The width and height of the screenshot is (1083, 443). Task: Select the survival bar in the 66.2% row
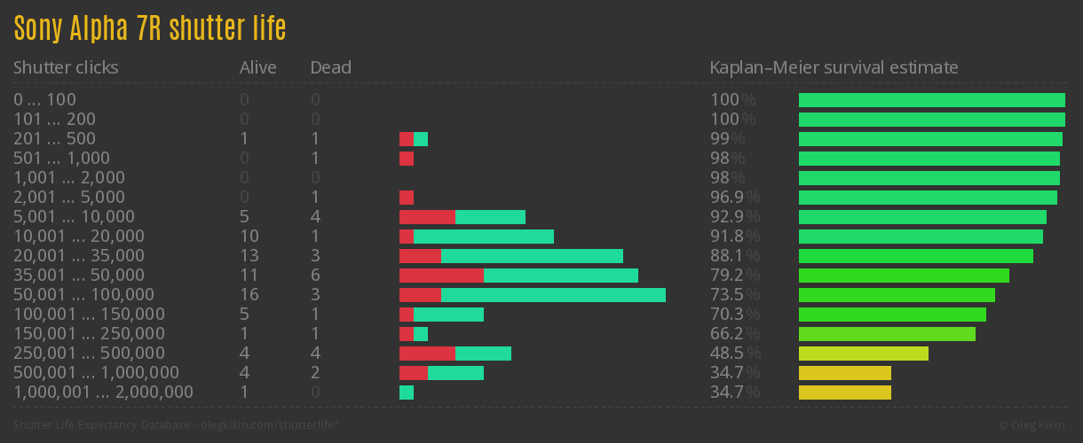coord(887,334)
